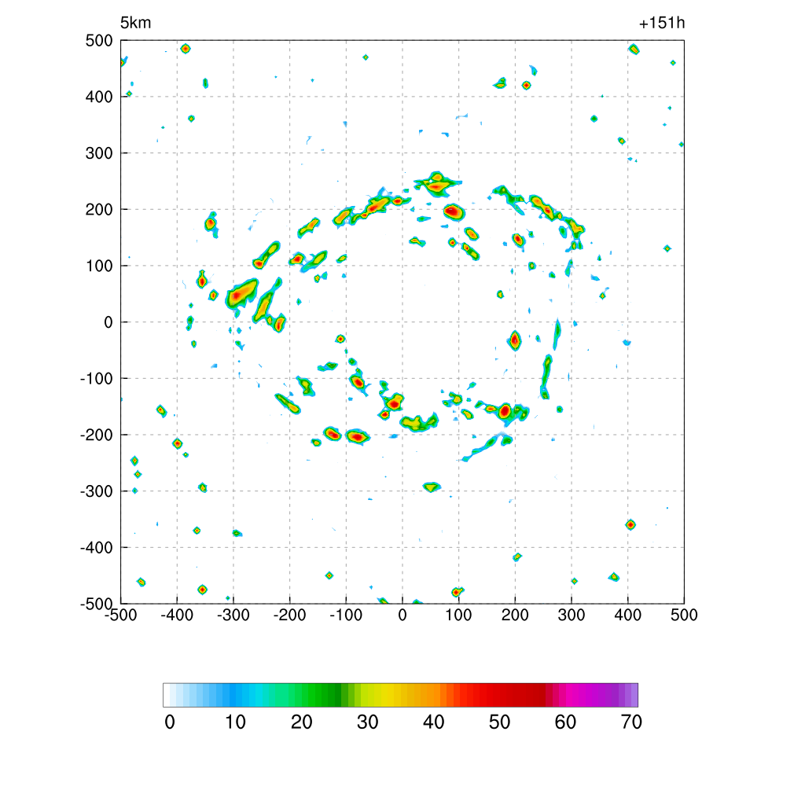This screenshot has height=805, width=805.
Task: Click the storm cell near x=-385, y=485
Action: pyautogui.click(x=186, y=49)
